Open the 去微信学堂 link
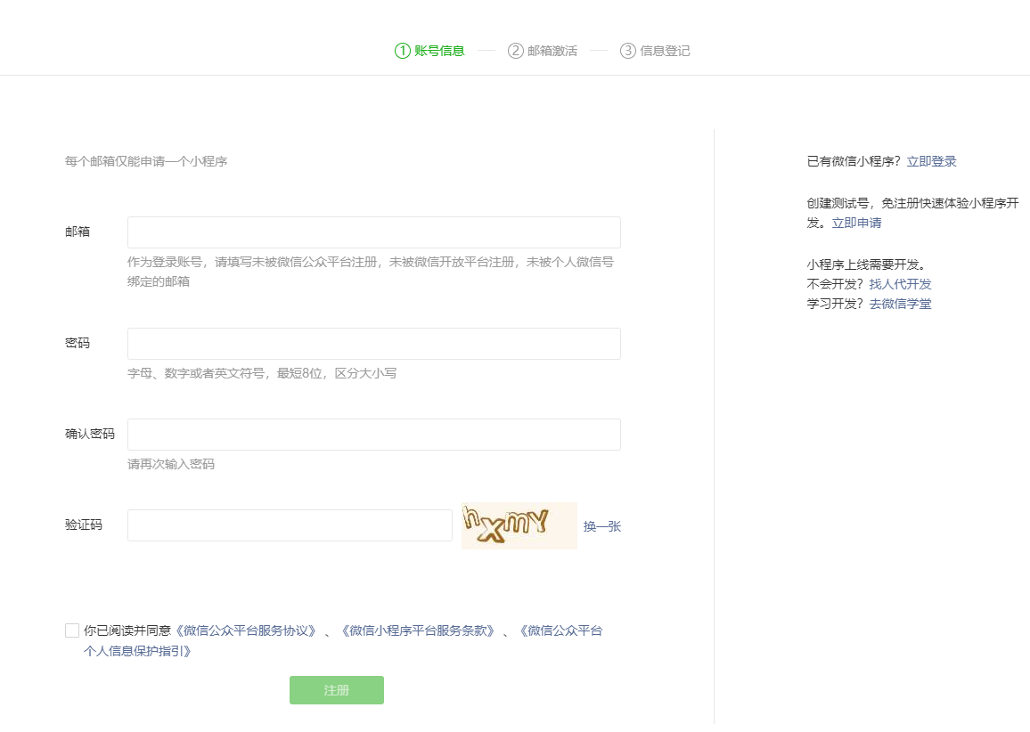The image size is (1030, 732). tap(900, 304)
